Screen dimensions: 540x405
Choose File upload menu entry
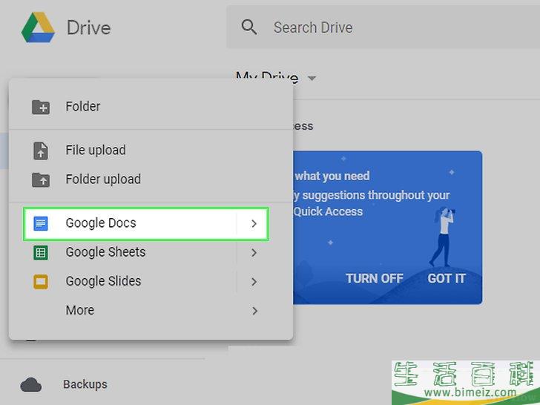pos(151,151)
